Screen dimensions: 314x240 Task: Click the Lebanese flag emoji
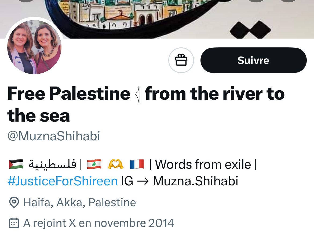tap(94, 164)
